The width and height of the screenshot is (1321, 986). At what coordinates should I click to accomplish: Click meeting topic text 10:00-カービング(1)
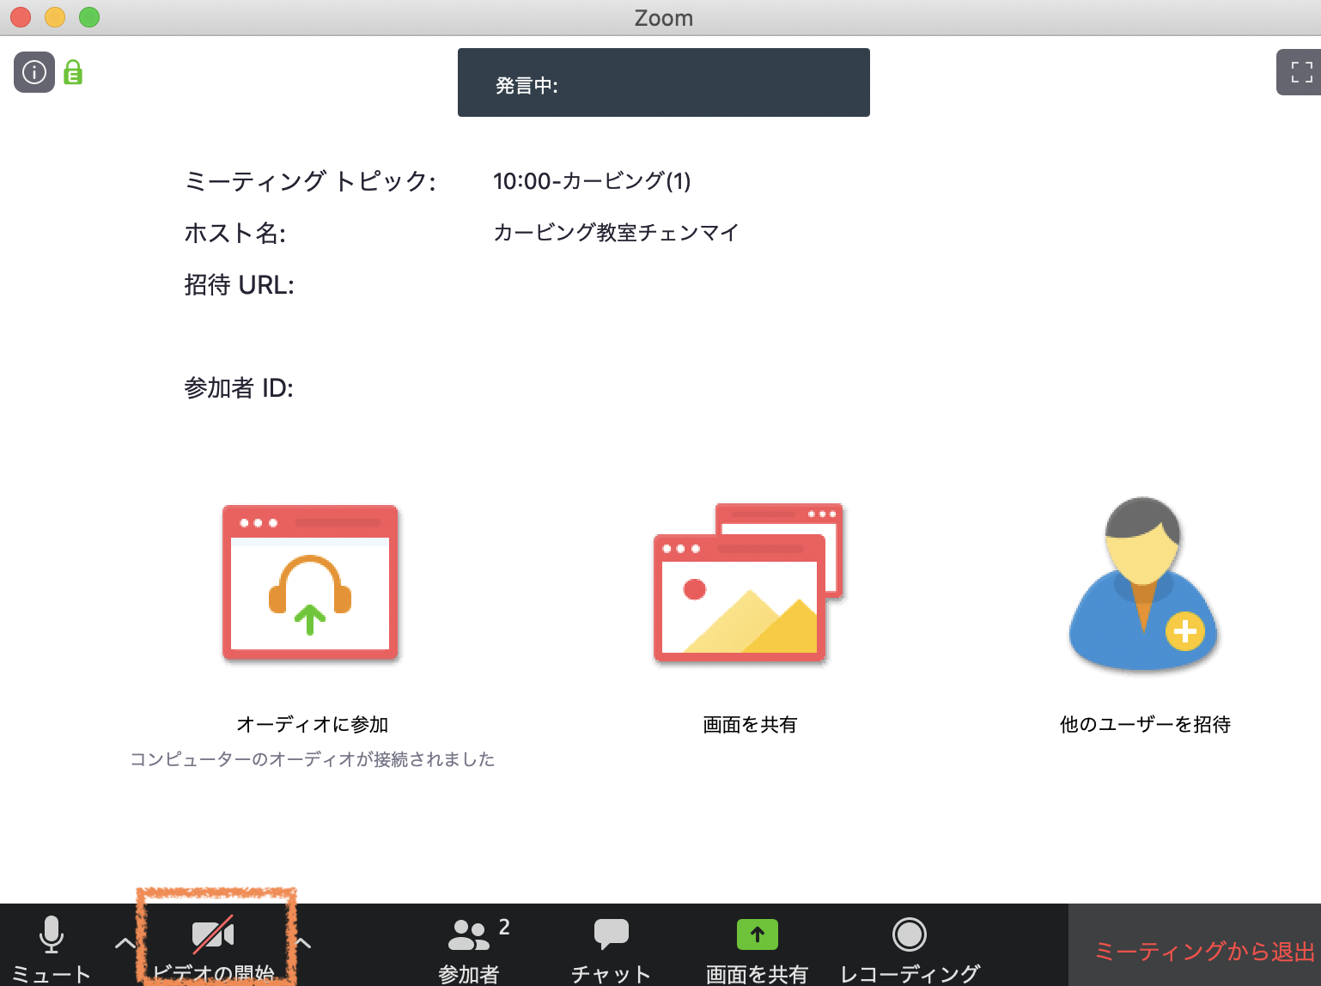tap(592, 181)
